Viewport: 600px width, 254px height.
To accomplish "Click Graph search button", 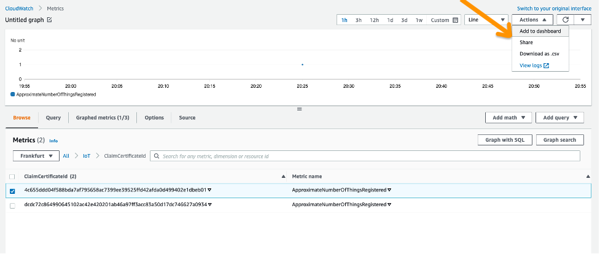I will click(x=560, y=140).
